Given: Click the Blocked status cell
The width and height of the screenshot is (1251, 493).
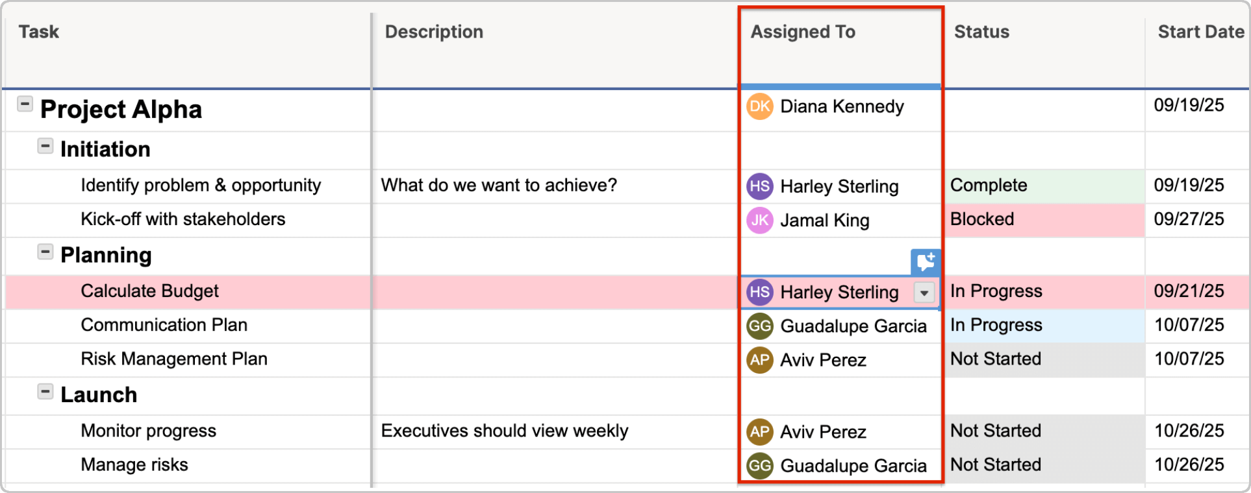Looking at the screenshot, I should pyautogui.click(x=1043, y=220).
